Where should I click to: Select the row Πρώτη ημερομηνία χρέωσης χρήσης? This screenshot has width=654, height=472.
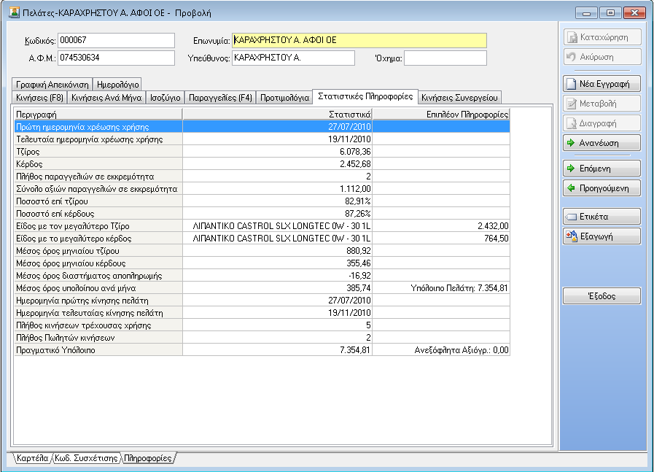[x=262, y=127]
